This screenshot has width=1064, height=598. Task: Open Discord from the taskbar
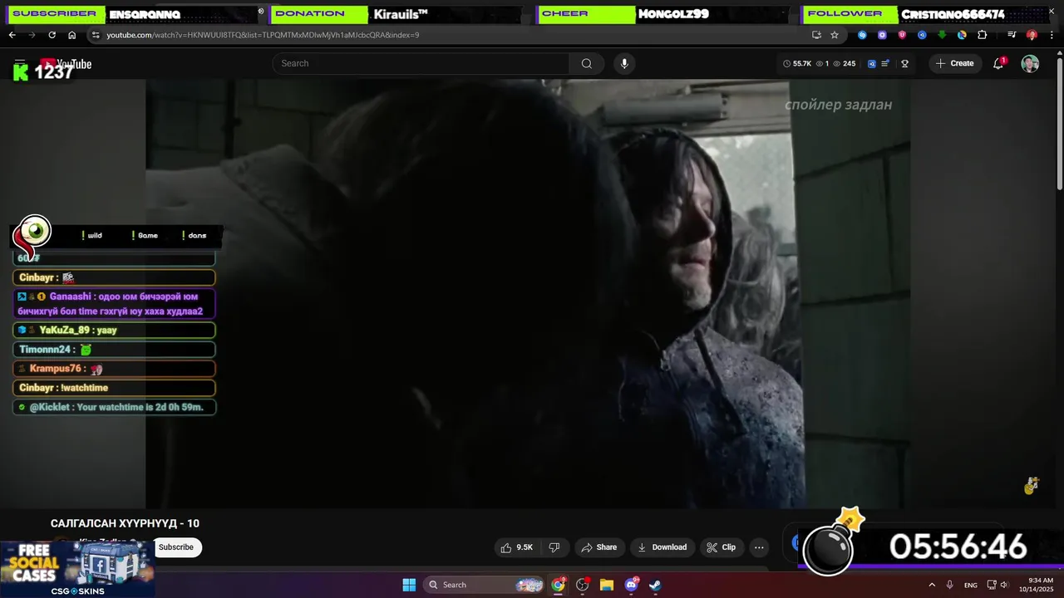point(631,585)
